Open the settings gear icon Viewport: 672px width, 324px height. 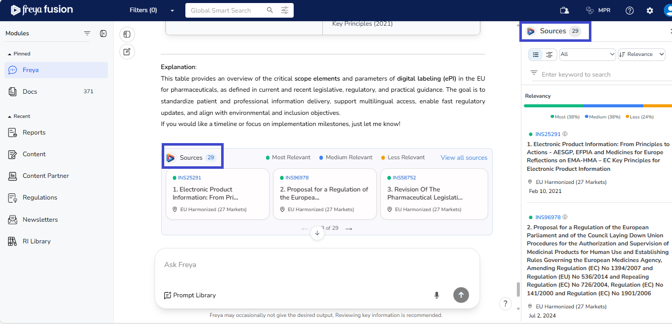650,11
